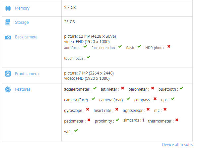This screenshot has width=199, height=149.
Task: Click the Back camera icon
Action: (x=8, y=37)
